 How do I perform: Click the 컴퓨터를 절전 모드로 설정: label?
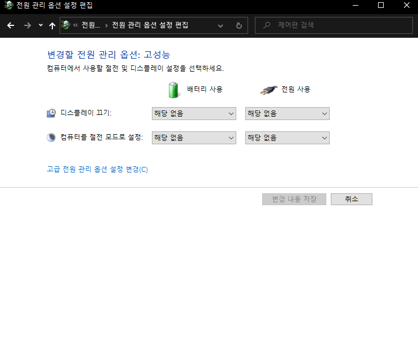click(102, 137)
